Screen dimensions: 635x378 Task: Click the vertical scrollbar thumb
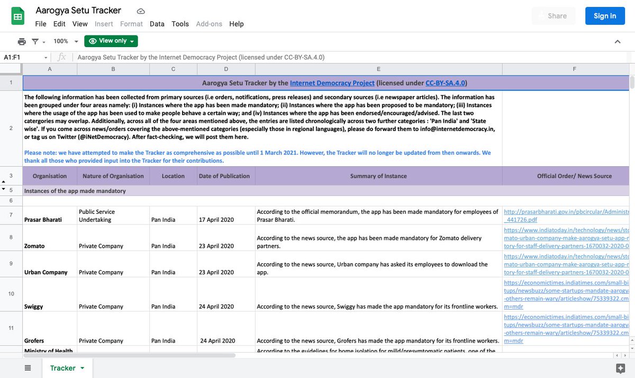(632, 82)
